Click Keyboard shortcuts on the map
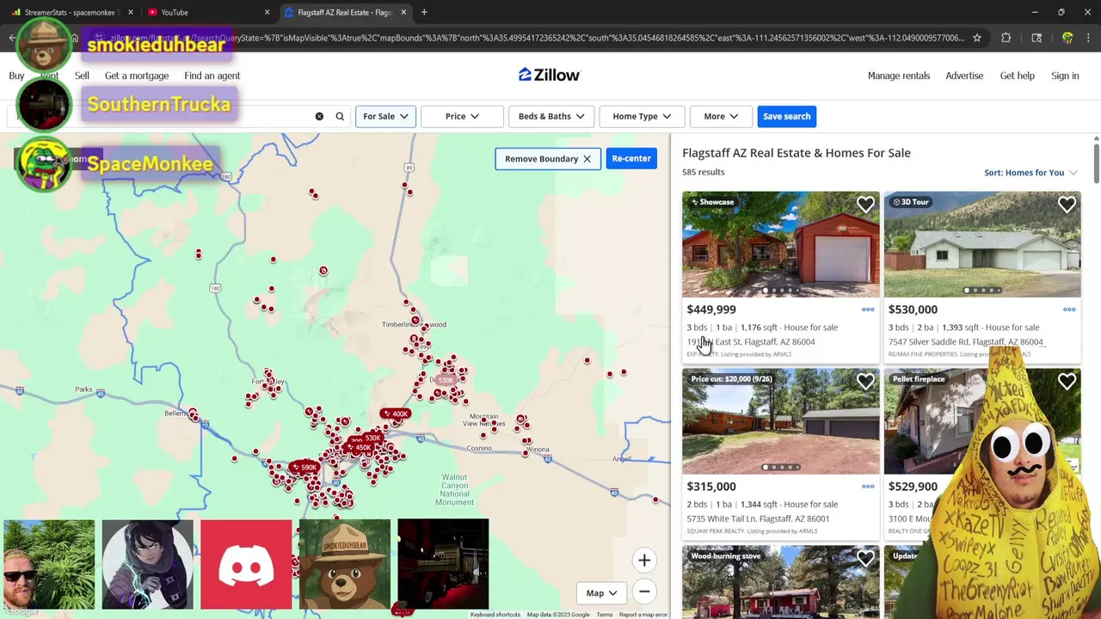1101x619 pixels. pos(495,615)
